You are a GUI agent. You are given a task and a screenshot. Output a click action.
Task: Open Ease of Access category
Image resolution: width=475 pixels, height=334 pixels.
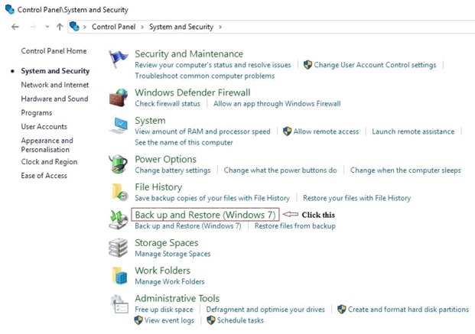pos(44,176)
